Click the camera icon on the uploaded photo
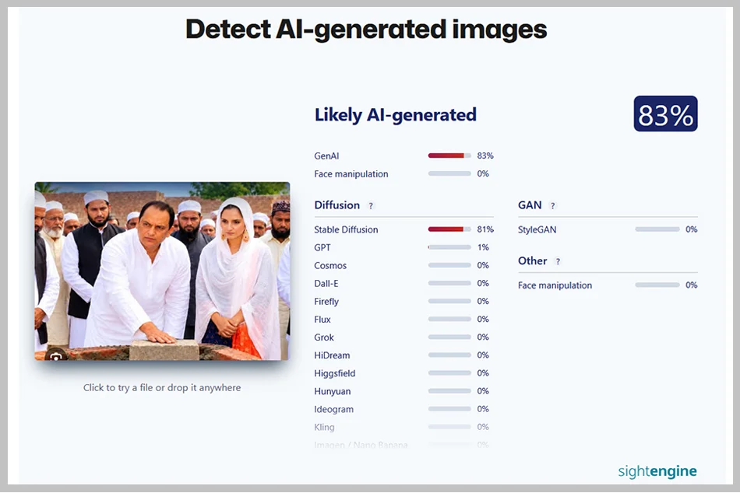This screenshot has height=493, width=740. click(56, 356)
